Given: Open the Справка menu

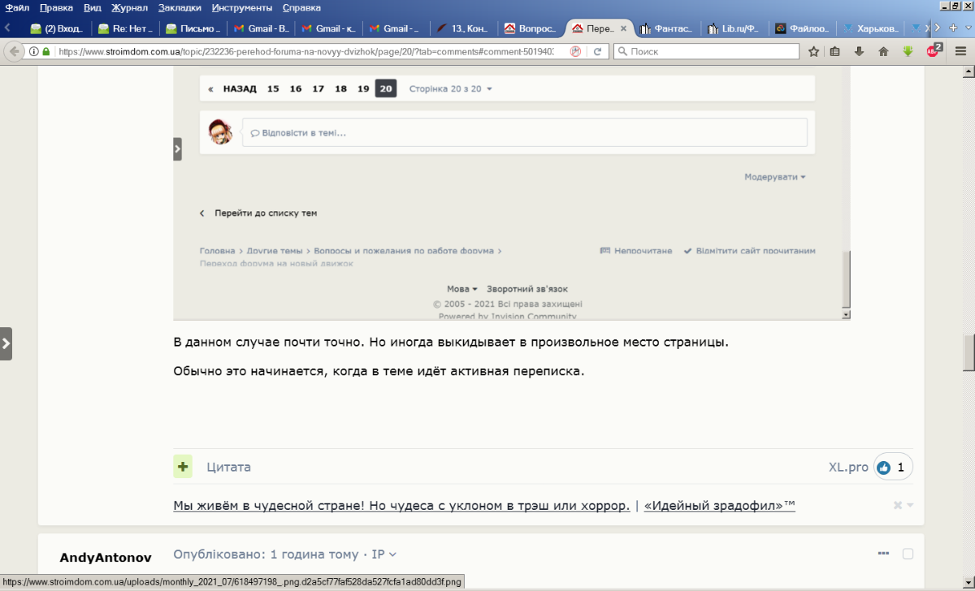Looking at the screenshot, I should coord(301,7).
